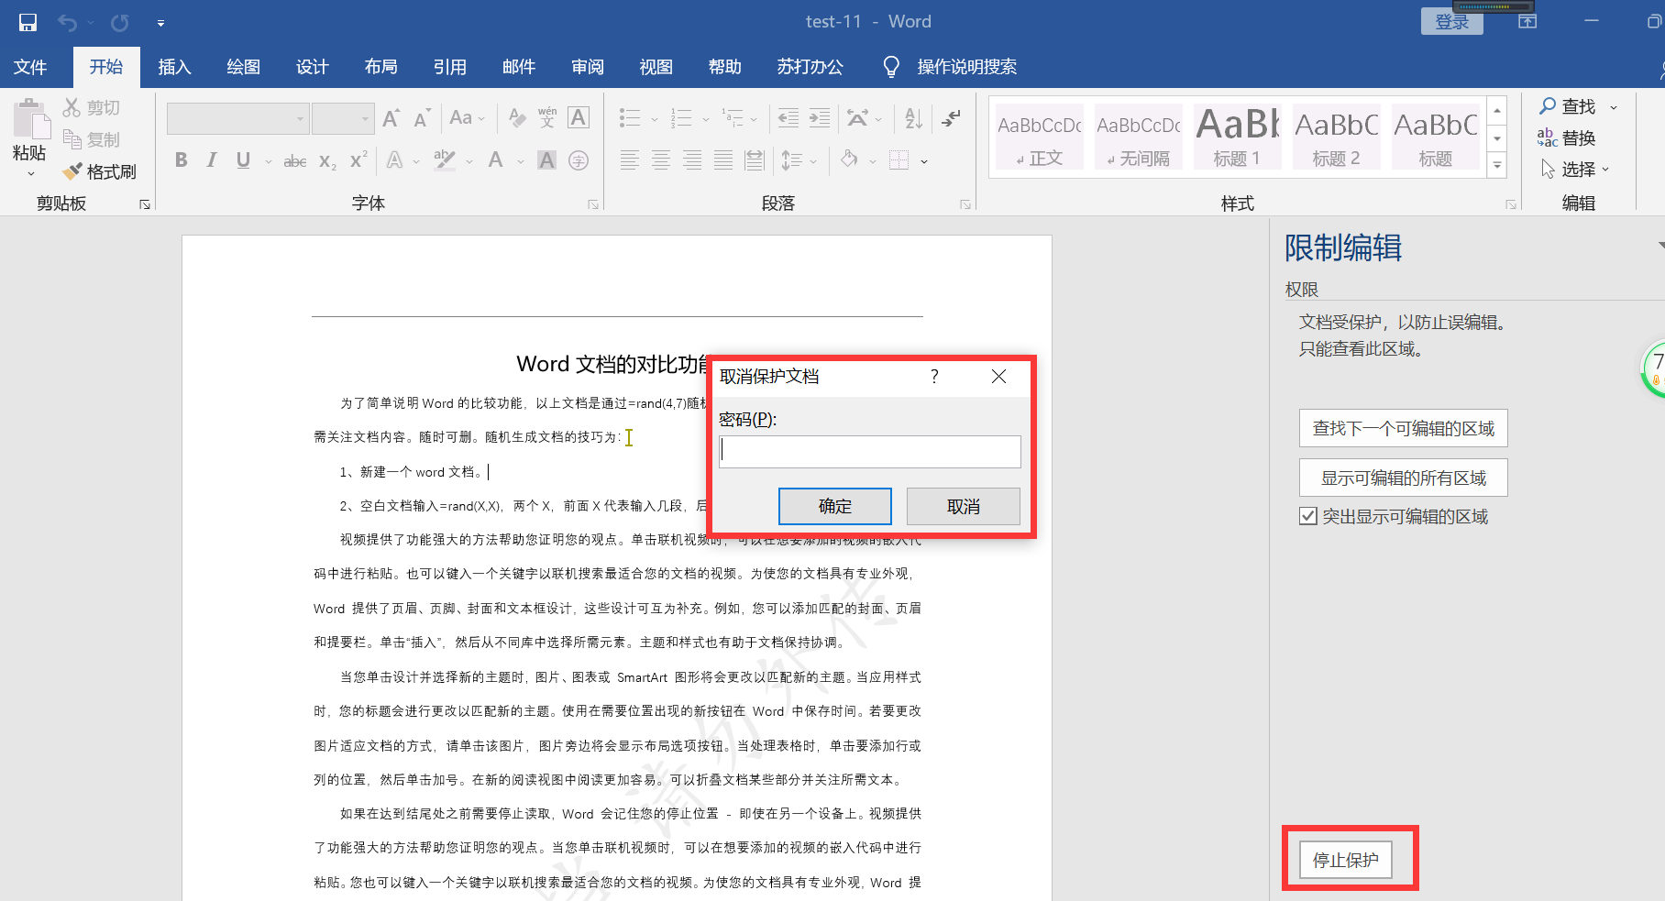Toggle Character Shading button

(547, 160)
